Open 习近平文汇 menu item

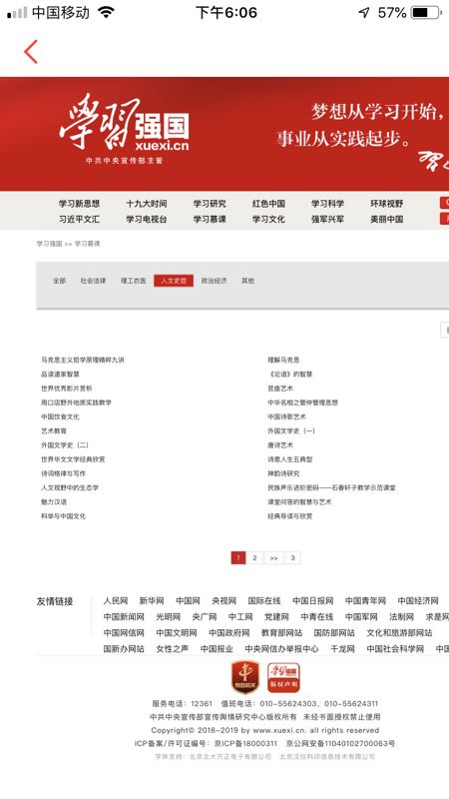(x=79, y=219)
